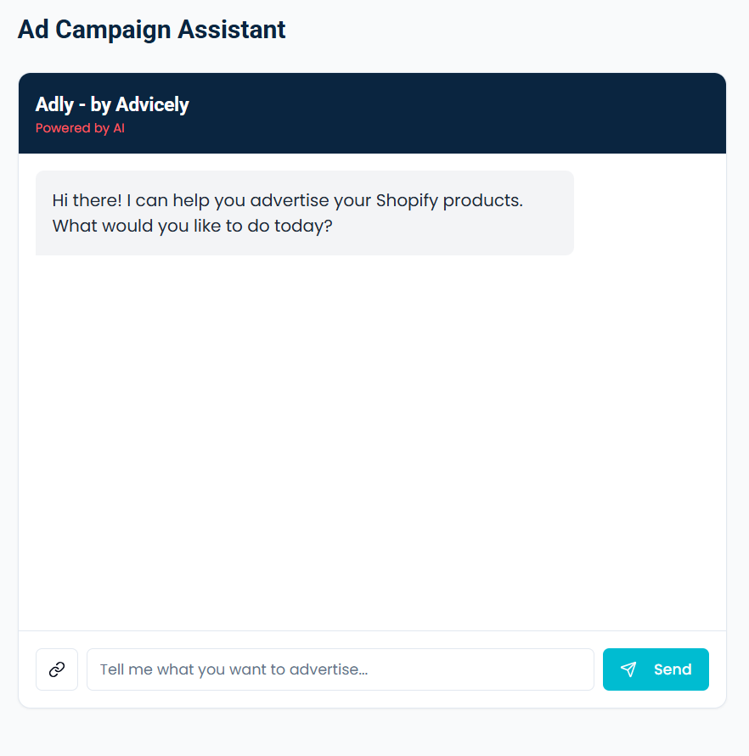749x756 pixels.
Task: Click the word 'Advicely' in the header
Action: (x=153, y=105)
